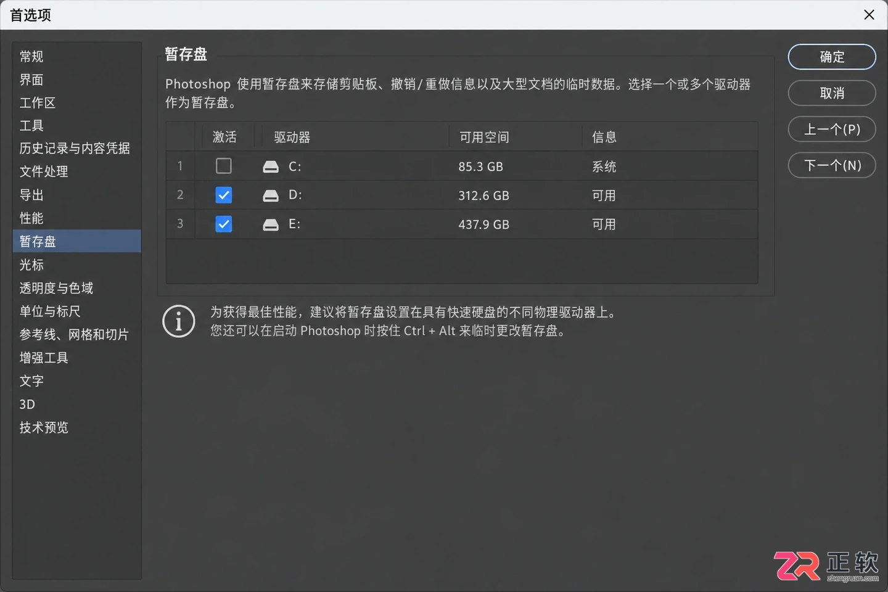This screenshot has width=888, height=592.
Task: Click the 驱动器 column header
Action: click(292, 137)
